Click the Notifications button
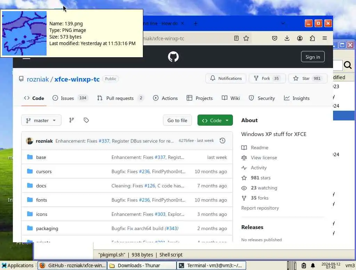This screenshot has width=356, height=270. pos(226,78)
